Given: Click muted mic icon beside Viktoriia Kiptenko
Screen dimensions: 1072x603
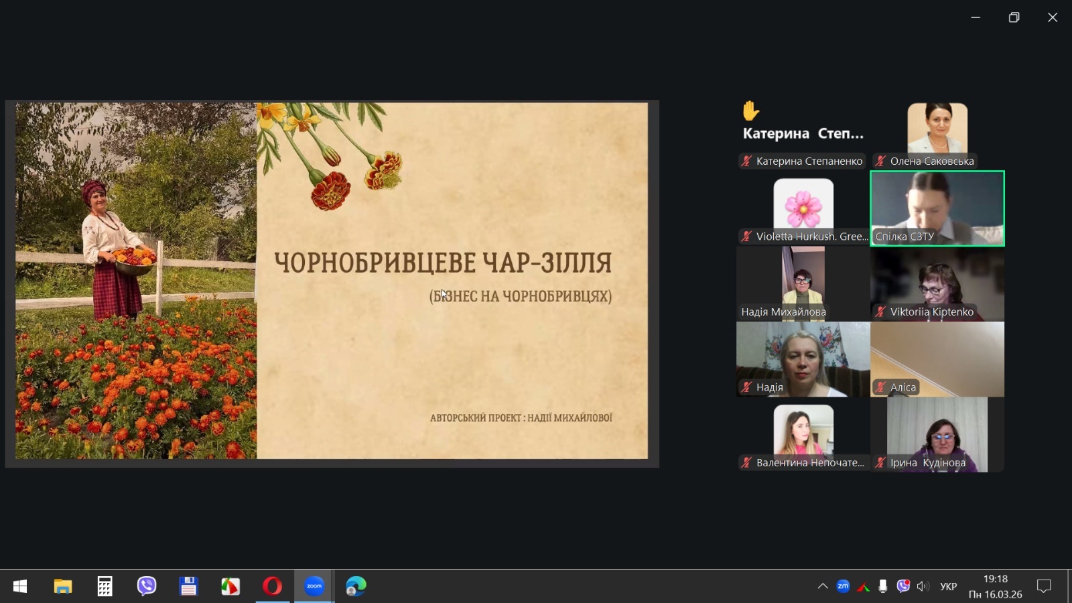Looking at the screenshot, I should 880,312.
